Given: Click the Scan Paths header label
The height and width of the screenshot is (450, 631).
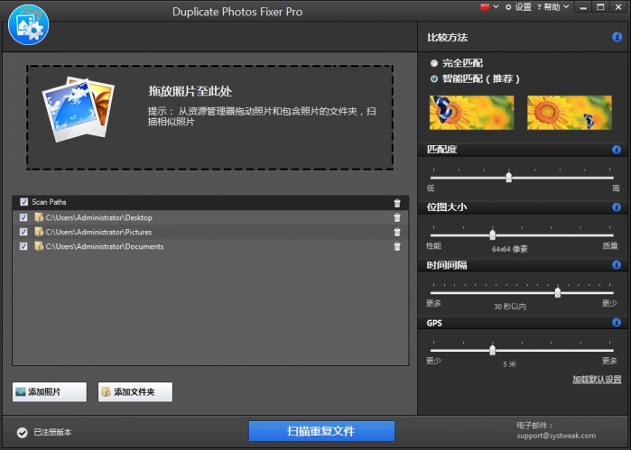Looking at the screenshot, I should [49, 202].
